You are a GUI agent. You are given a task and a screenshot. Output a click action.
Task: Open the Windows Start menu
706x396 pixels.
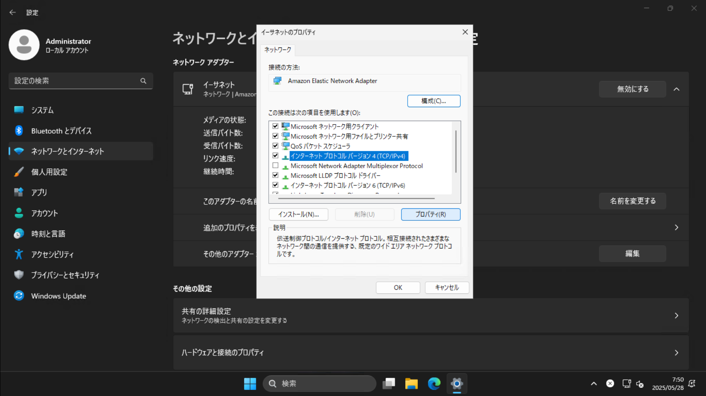tap(250, 384)
